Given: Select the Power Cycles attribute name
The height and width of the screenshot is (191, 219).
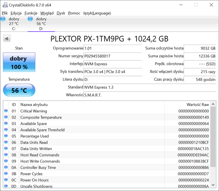Looking at the screenshot, I should (31, 174).
